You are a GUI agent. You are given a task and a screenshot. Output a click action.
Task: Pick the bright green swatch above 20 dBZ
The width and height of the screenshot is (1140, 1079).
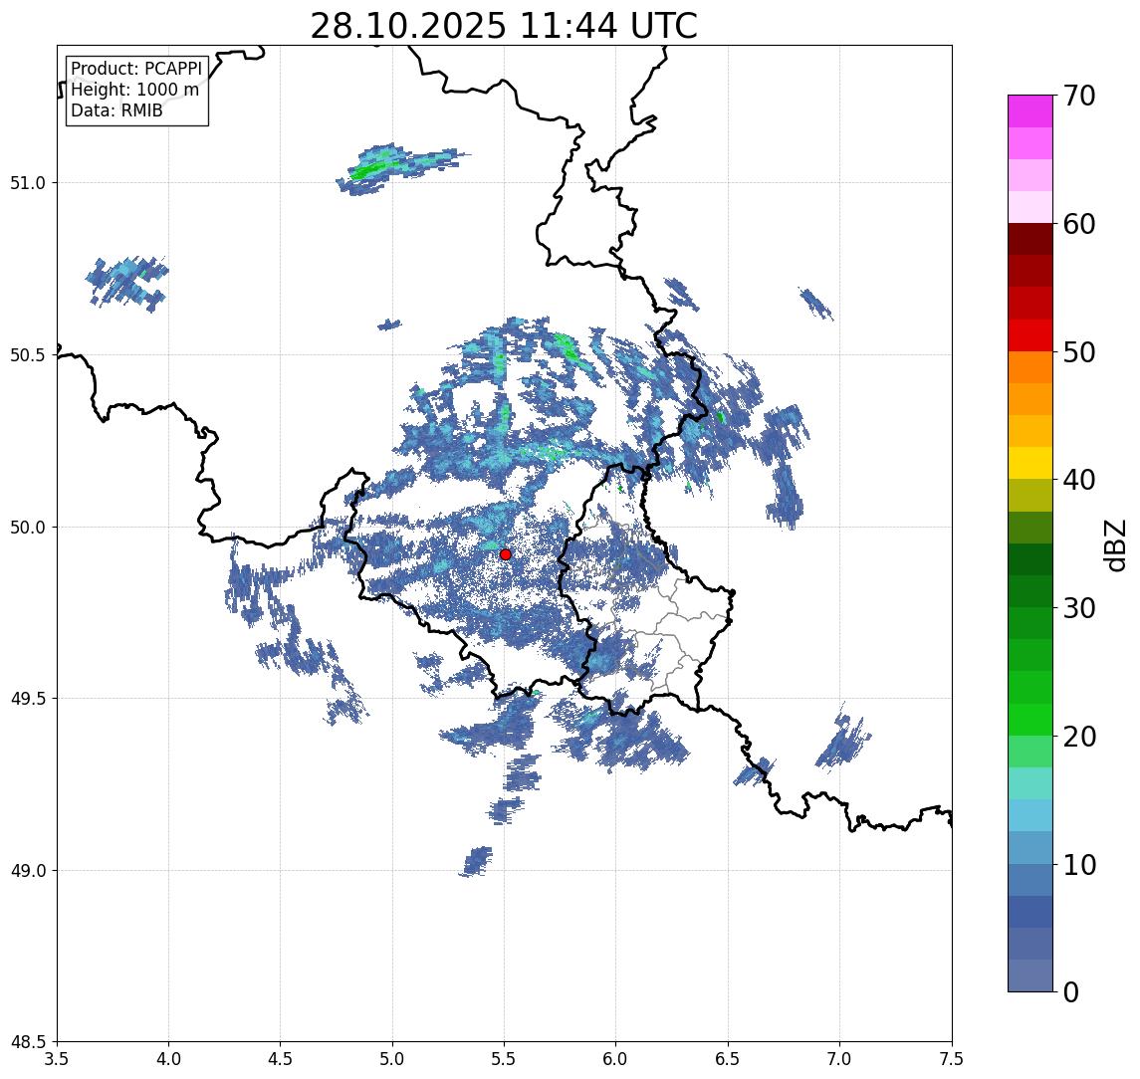click(1030, 719)
